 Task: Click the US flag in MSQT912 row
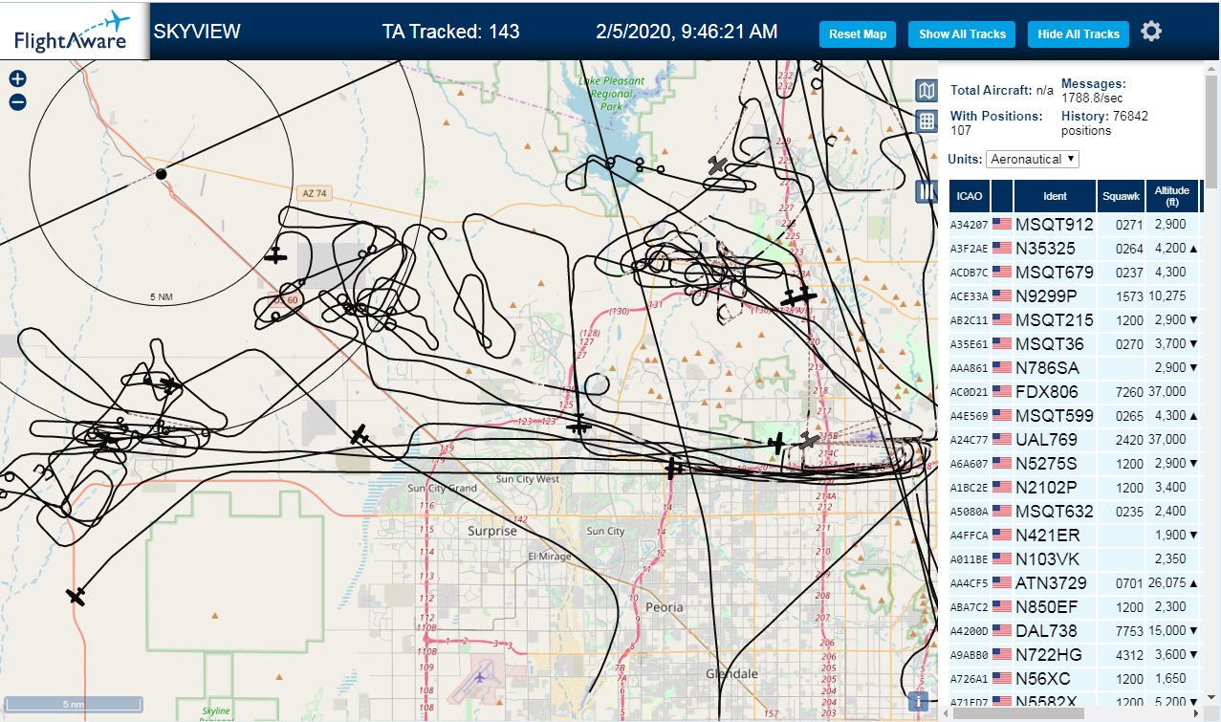[1002, 224]
